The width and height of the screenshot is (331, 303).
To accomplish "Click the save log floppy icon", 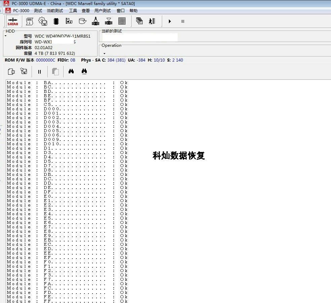I will click(24, 71).
